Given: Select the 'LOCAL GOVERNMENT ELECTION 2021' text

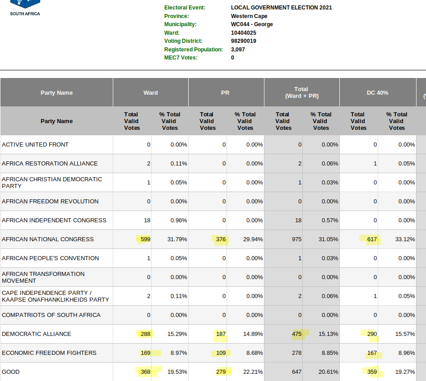Looking at the screenshot, I should click(281, 8).
